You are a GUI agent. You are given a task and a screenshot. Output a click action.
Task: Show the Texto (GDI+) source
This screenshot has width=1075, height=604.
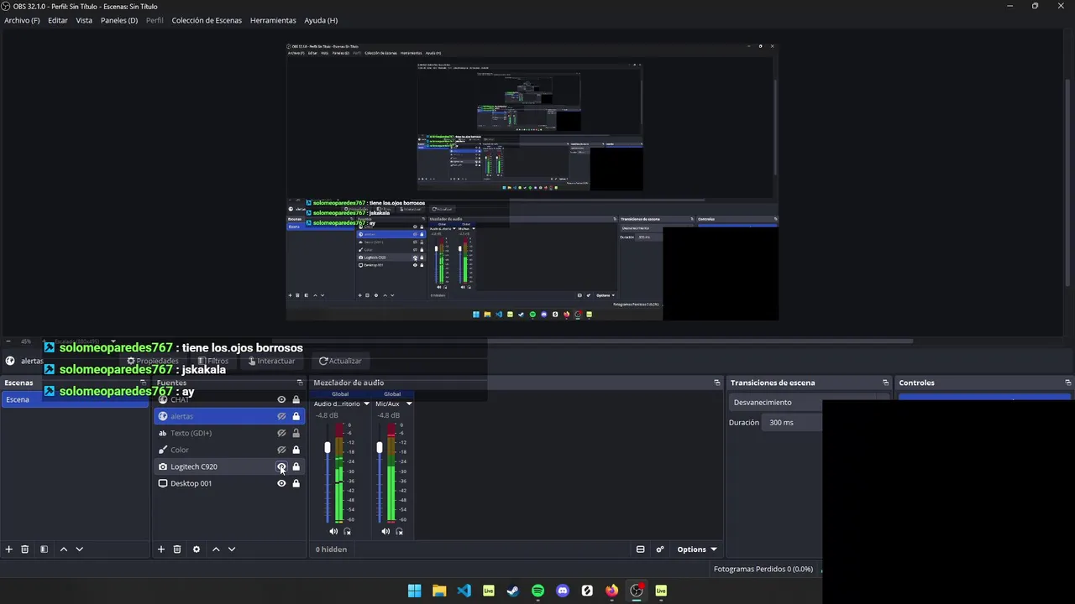281,433
